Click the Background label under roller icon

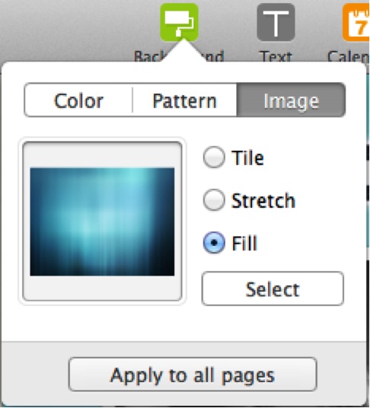pyautogui.click(x=179, y=56)
